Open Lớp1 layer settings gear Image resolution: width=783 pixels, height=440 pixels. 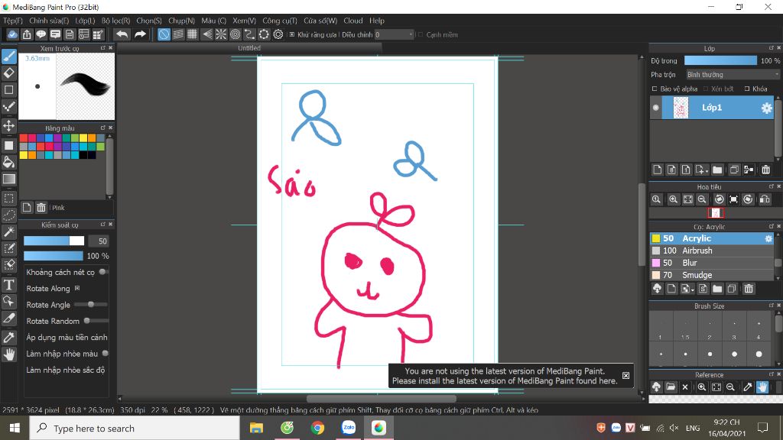coord(766,108)
